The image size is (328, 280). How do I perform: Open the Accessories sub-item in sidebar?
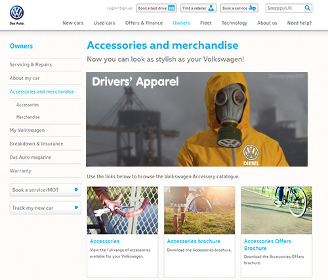(x=28, y=105)
